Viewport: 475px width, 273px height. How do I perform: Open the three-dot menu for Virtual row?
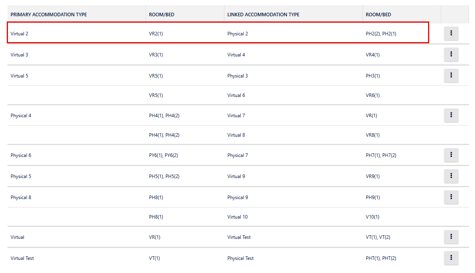[x=451, y=237]
